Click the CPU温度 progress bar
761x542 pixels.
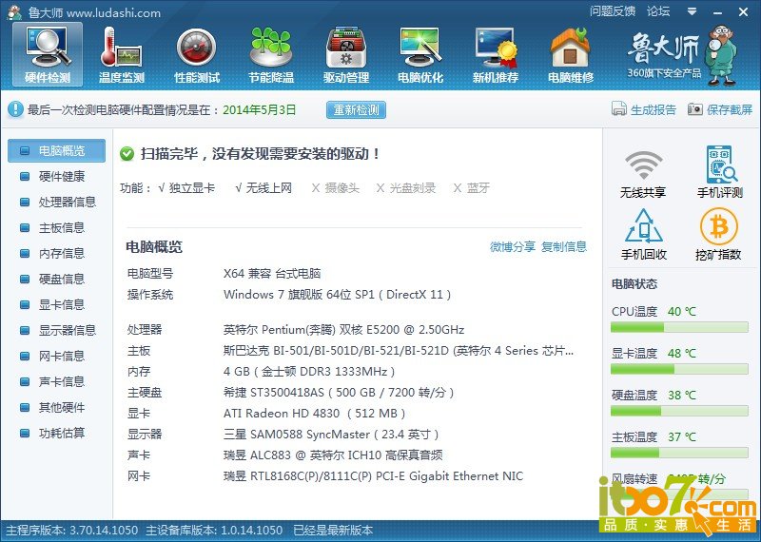pos(679,328)
